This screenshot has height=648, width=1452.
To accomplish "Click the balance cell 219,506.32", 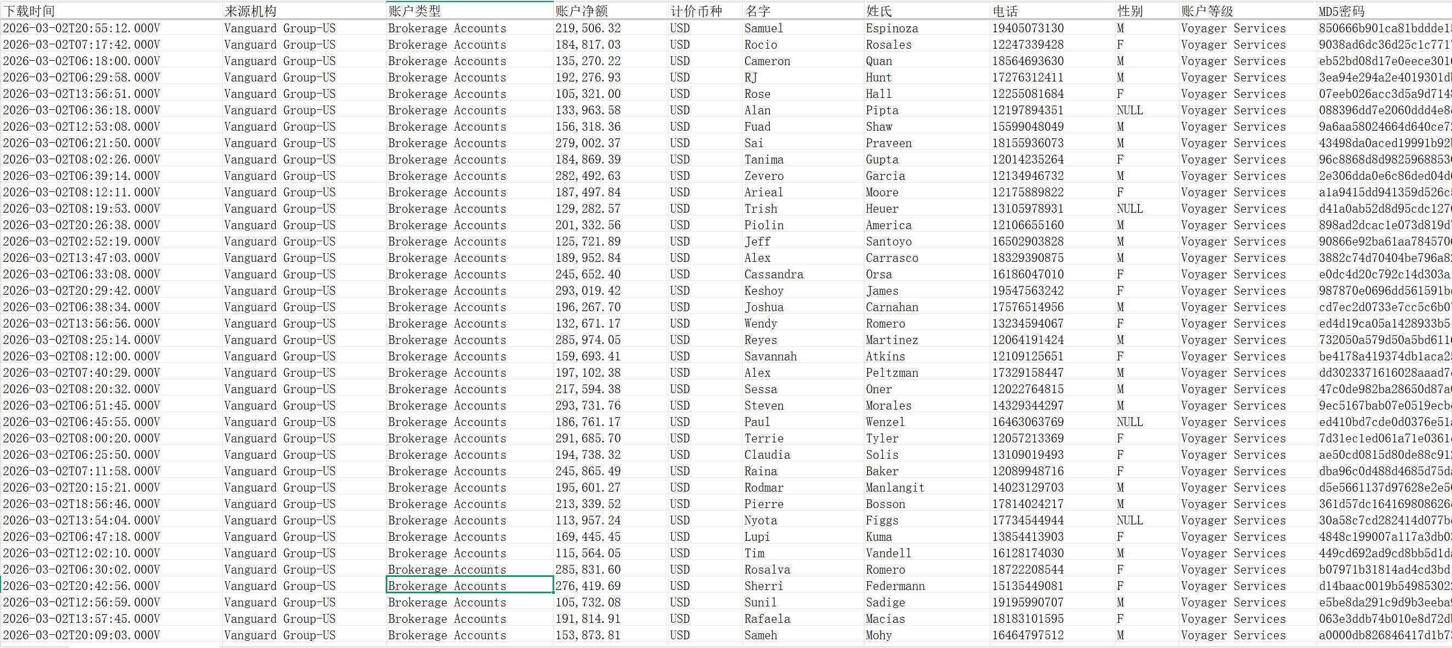I will [611, 28].
